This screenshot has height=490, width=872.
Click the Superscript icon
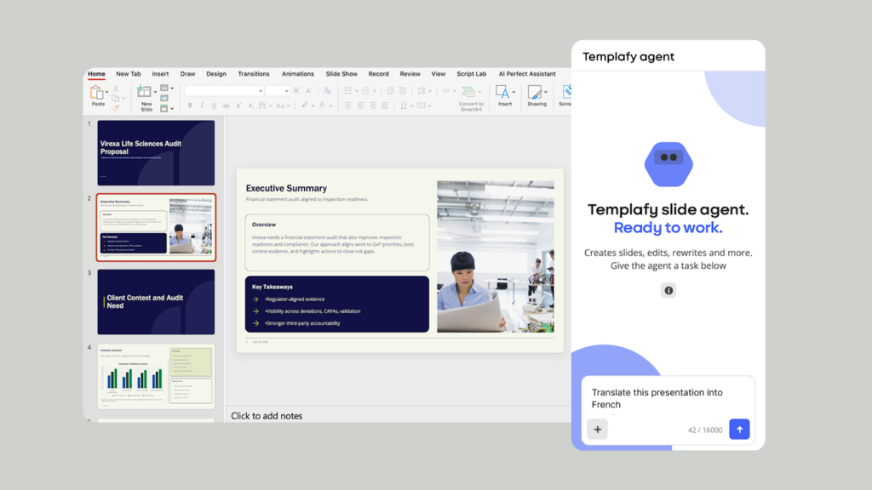pyautogui.click(x=238, y=105)
